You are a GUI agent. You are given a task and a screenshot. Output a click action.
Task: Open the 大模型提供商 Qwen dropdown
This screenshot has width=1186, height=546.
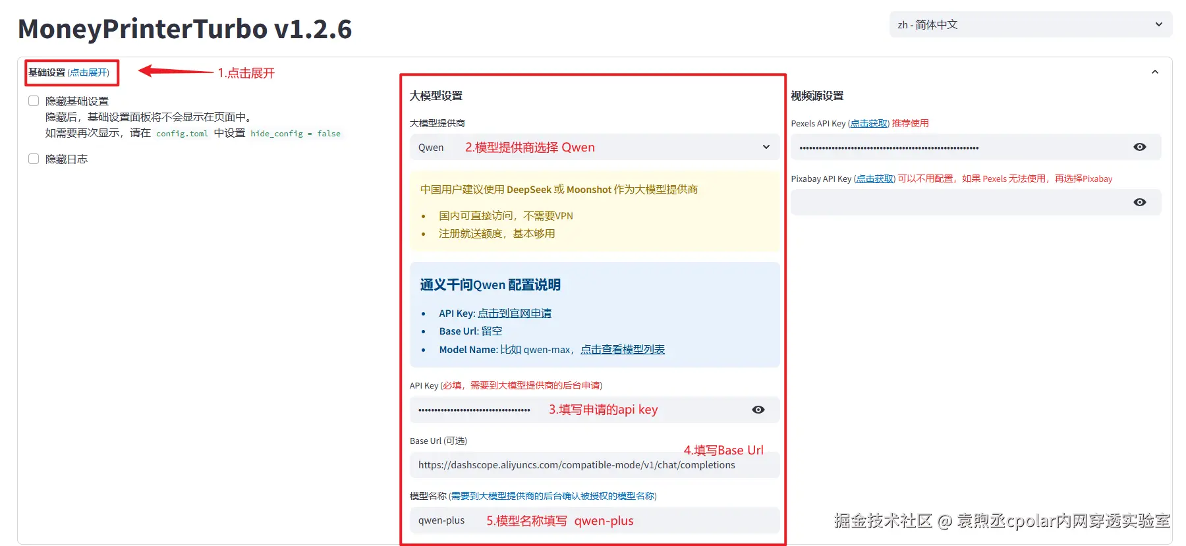pyautogui.click(x=594, y=147)
